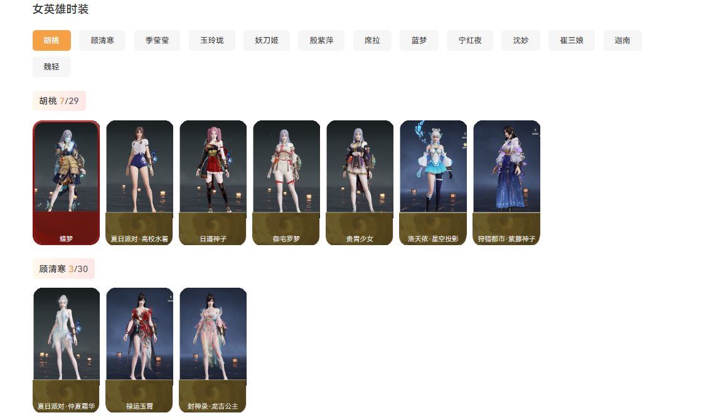Switch to 妖刀姬 tab
This screenshot has height=420, width=721.
click(267, 41)
